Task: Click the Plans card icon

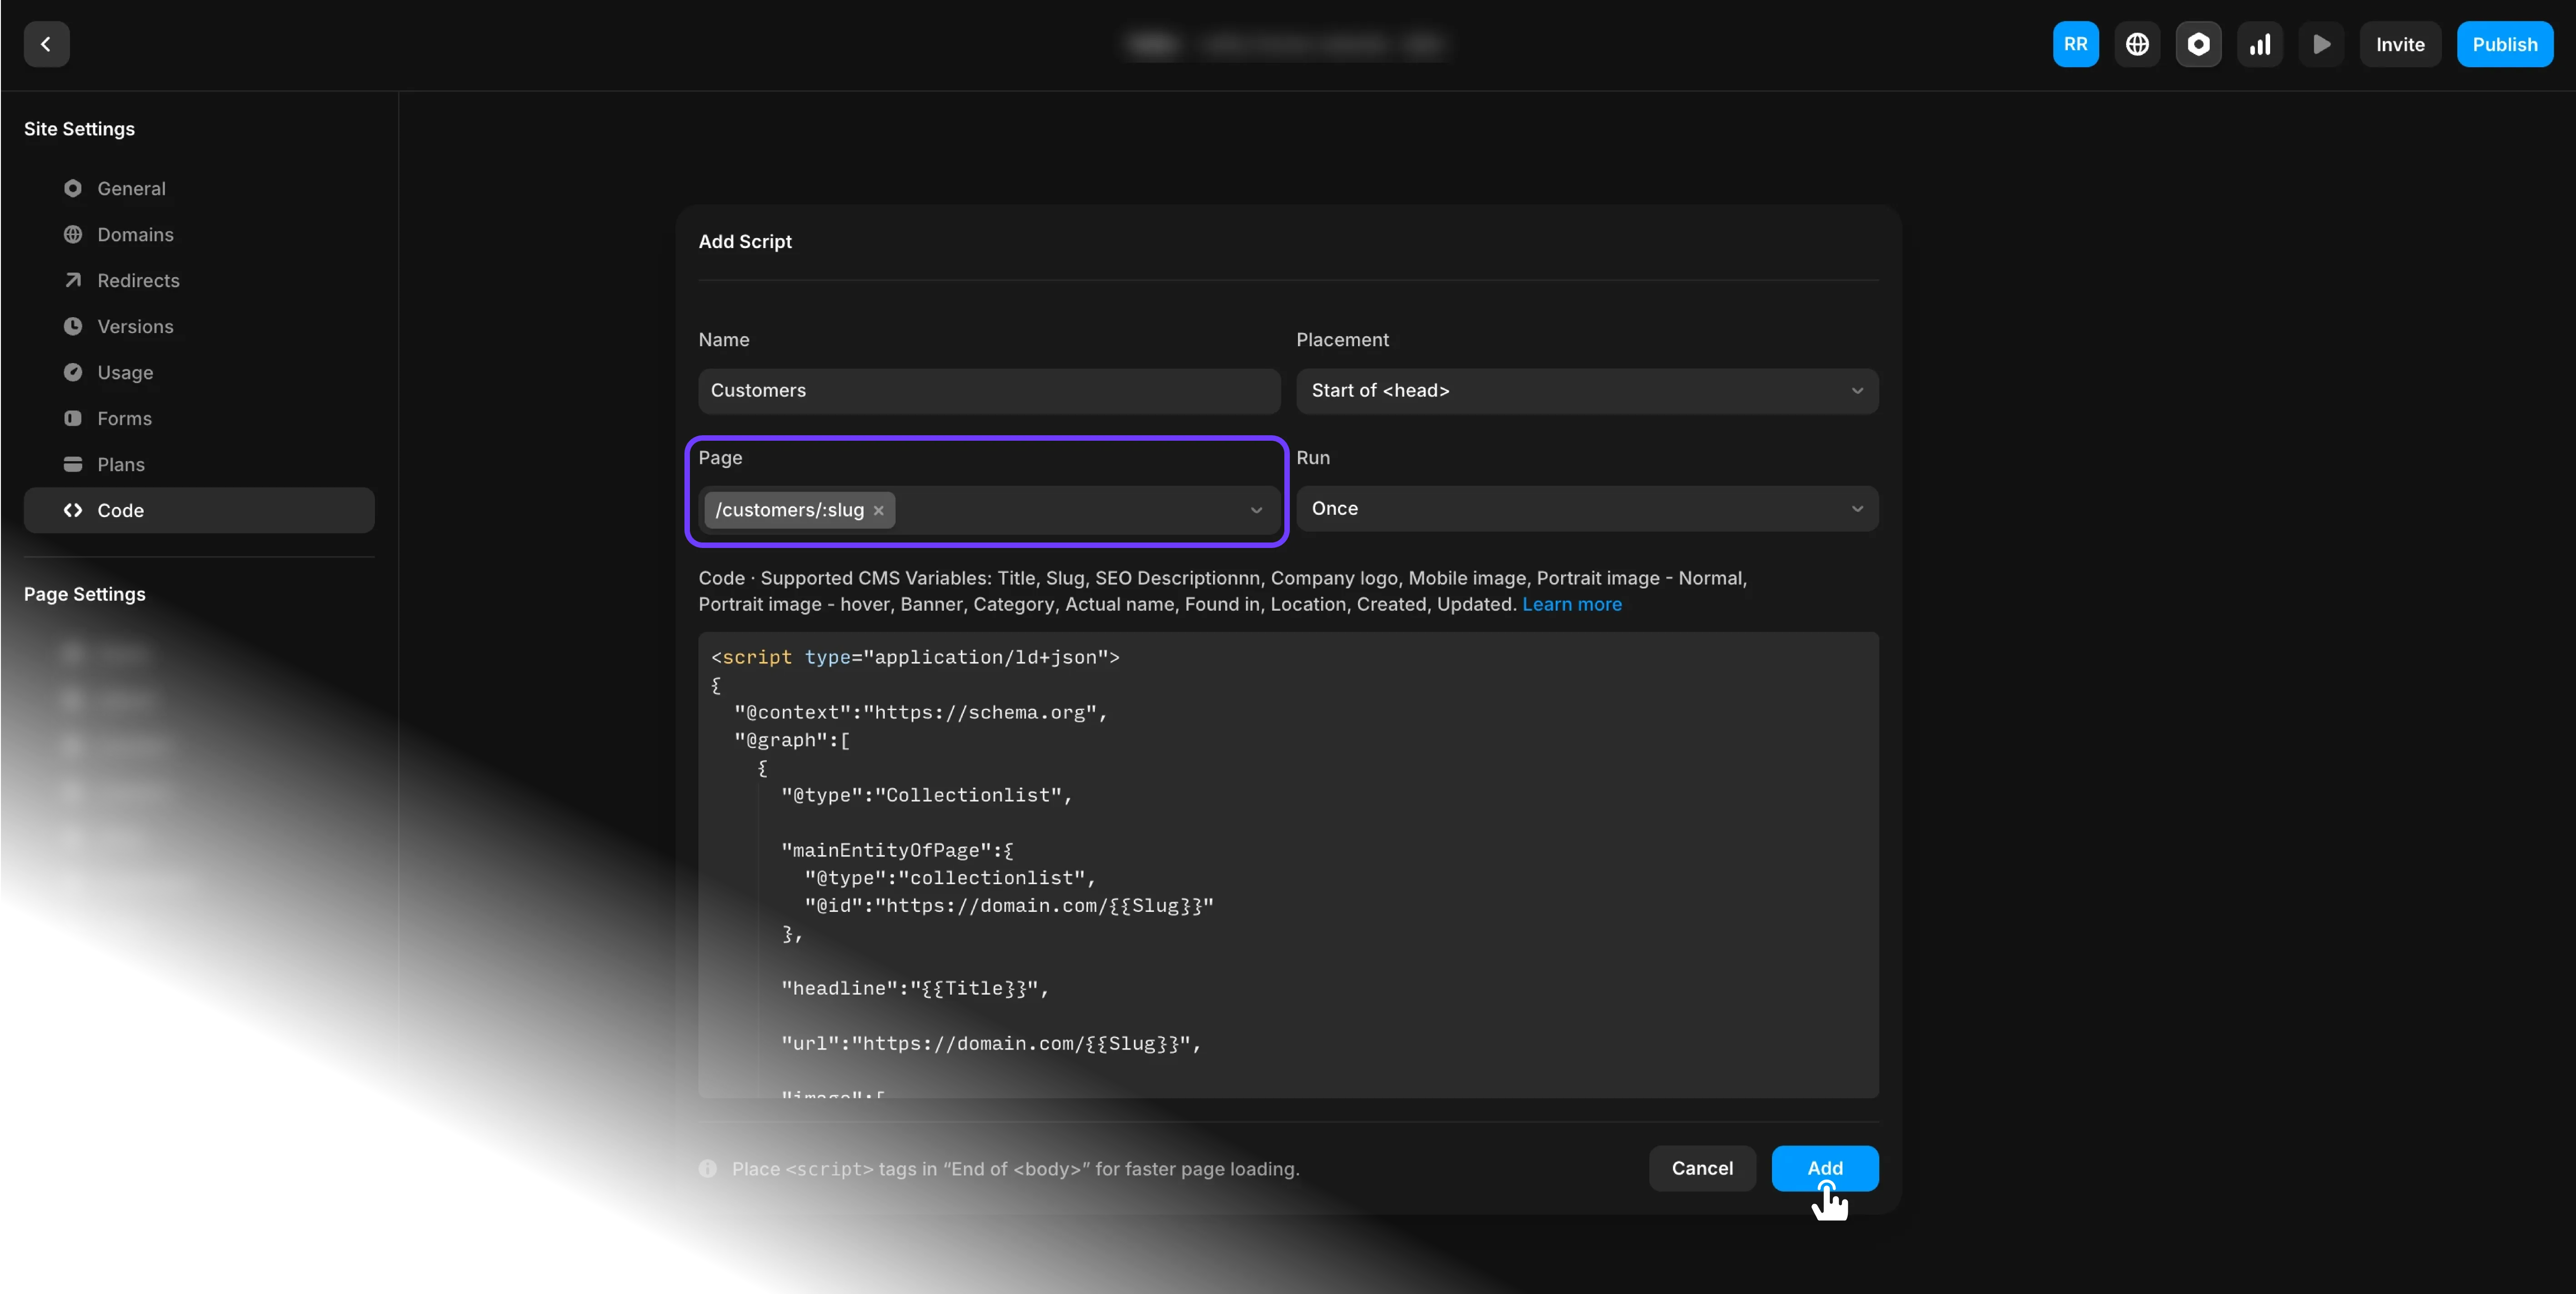Action: point(73,464)
